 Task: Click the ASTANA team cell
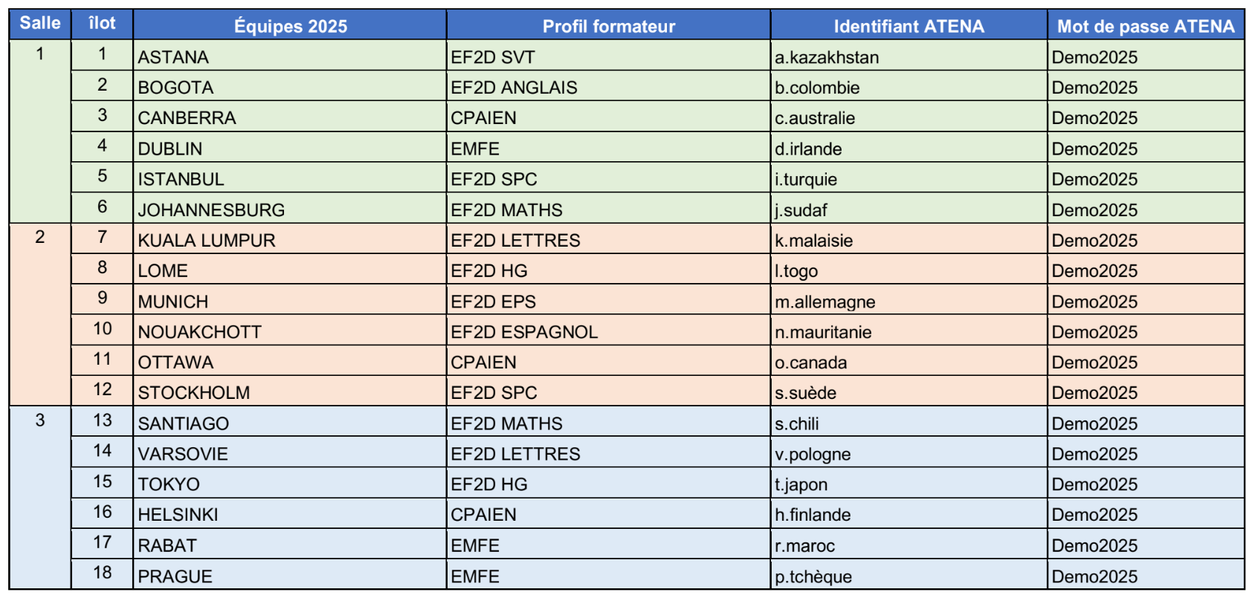pyautogui.click(x=290, y=56)
